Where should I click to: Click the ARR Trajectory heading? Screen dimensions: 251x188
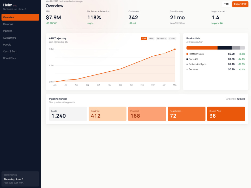coord(58,38)
